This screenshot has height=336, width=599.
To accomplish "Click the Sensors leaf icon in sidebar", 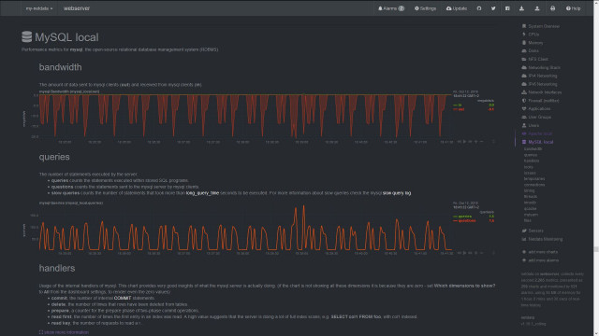I will pos(524,231).
